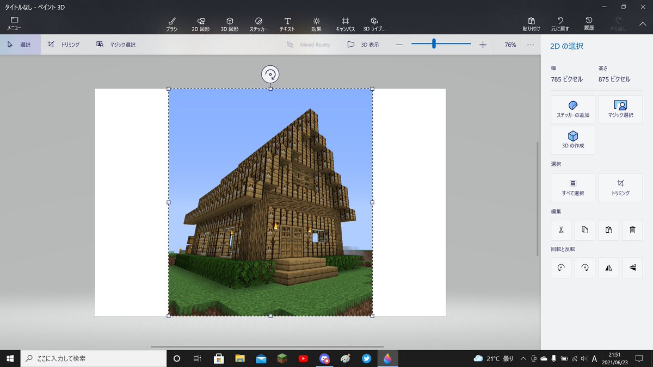The height and width of the screenshot is (367, 653).
Task: Open the Windows Start menu
Action: coord(10,358)
